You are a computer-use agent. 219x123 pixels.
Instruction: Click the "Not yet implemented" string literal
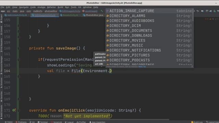(x=87, y=116)
